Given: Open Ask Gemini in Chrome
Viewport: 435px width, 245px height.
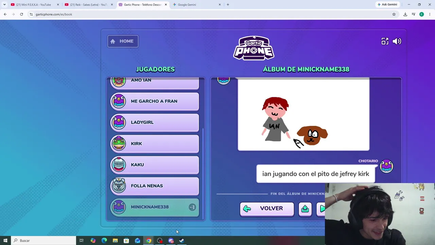Looking at the screenshot, I should pyautogui.click(x=387, y=4).
